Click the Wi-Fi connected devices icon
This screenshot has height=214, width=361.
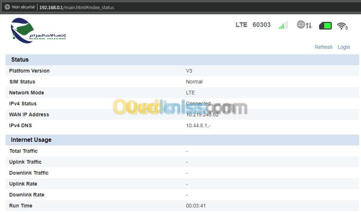(342, 26)
